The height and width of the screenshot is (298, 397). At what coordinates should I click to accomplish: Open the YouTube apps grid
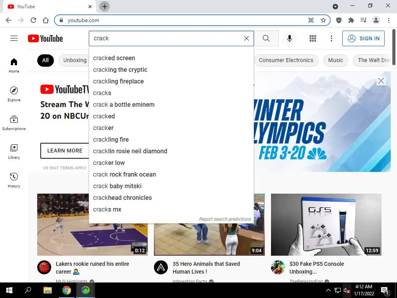click(313, 38)
